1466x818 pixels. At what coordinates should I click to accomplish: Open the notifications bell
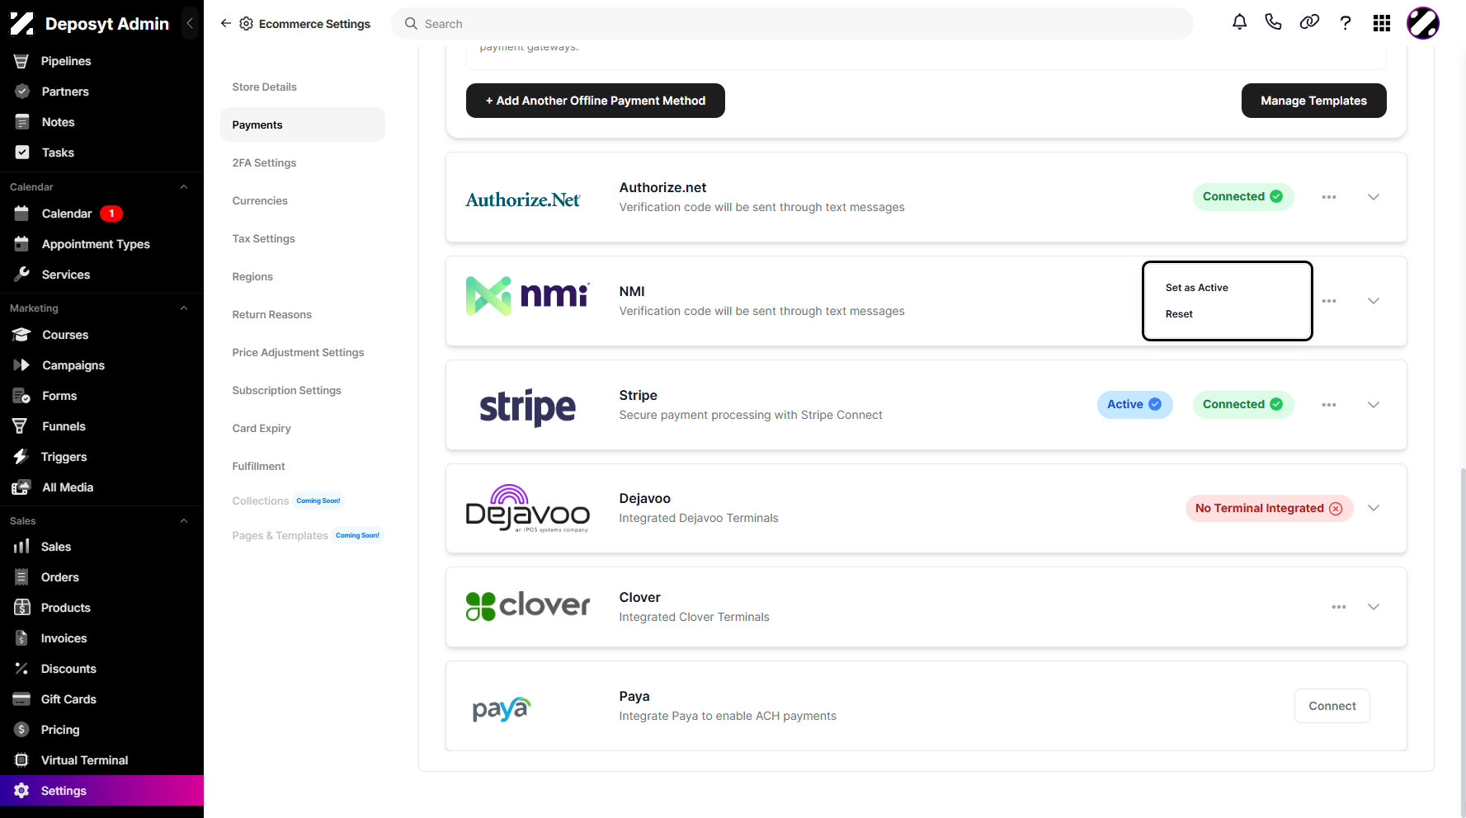click(1239, 22)
